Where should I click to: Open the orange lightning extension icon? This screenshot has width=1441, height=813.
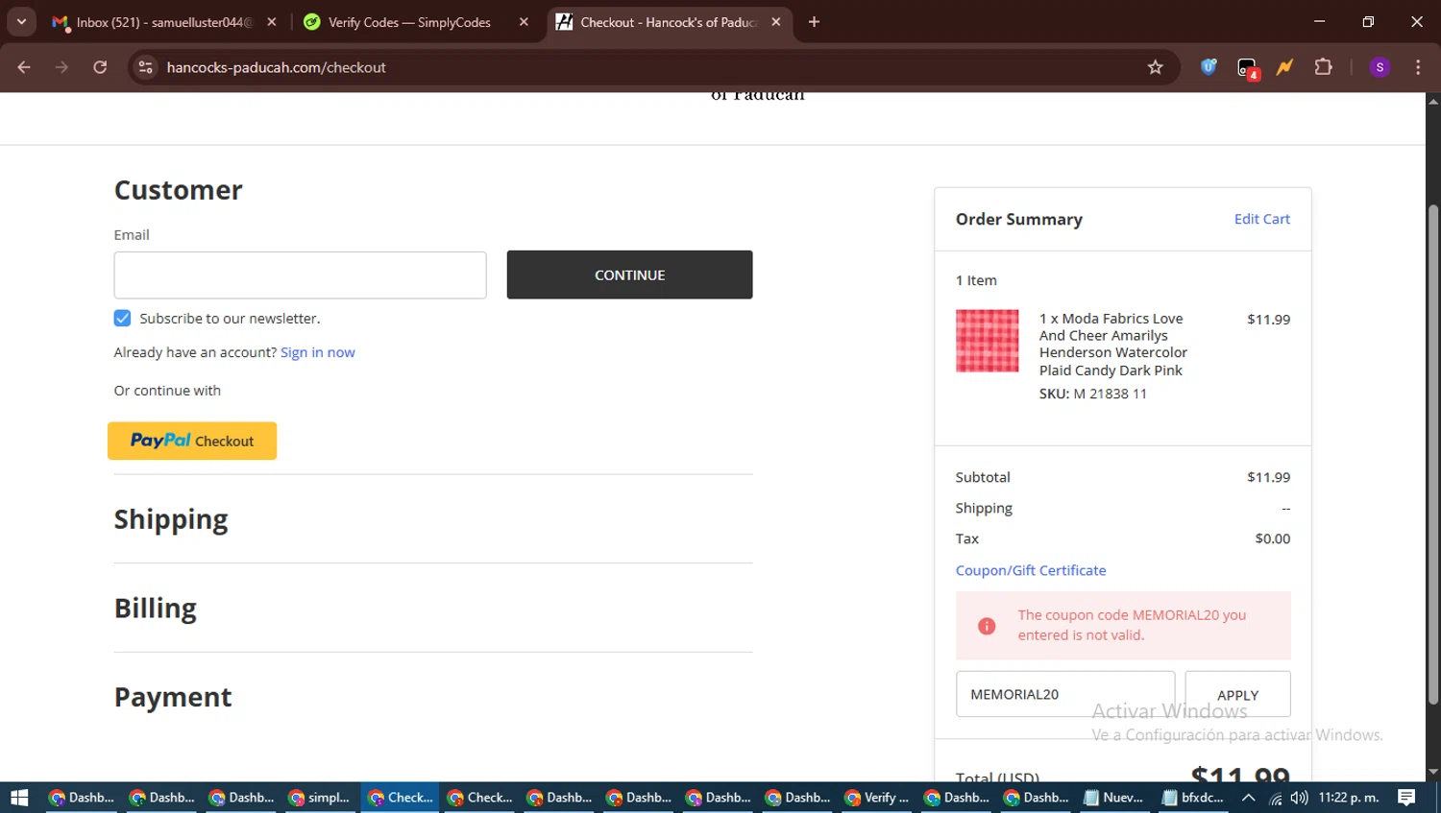[x=1284, y=67]
